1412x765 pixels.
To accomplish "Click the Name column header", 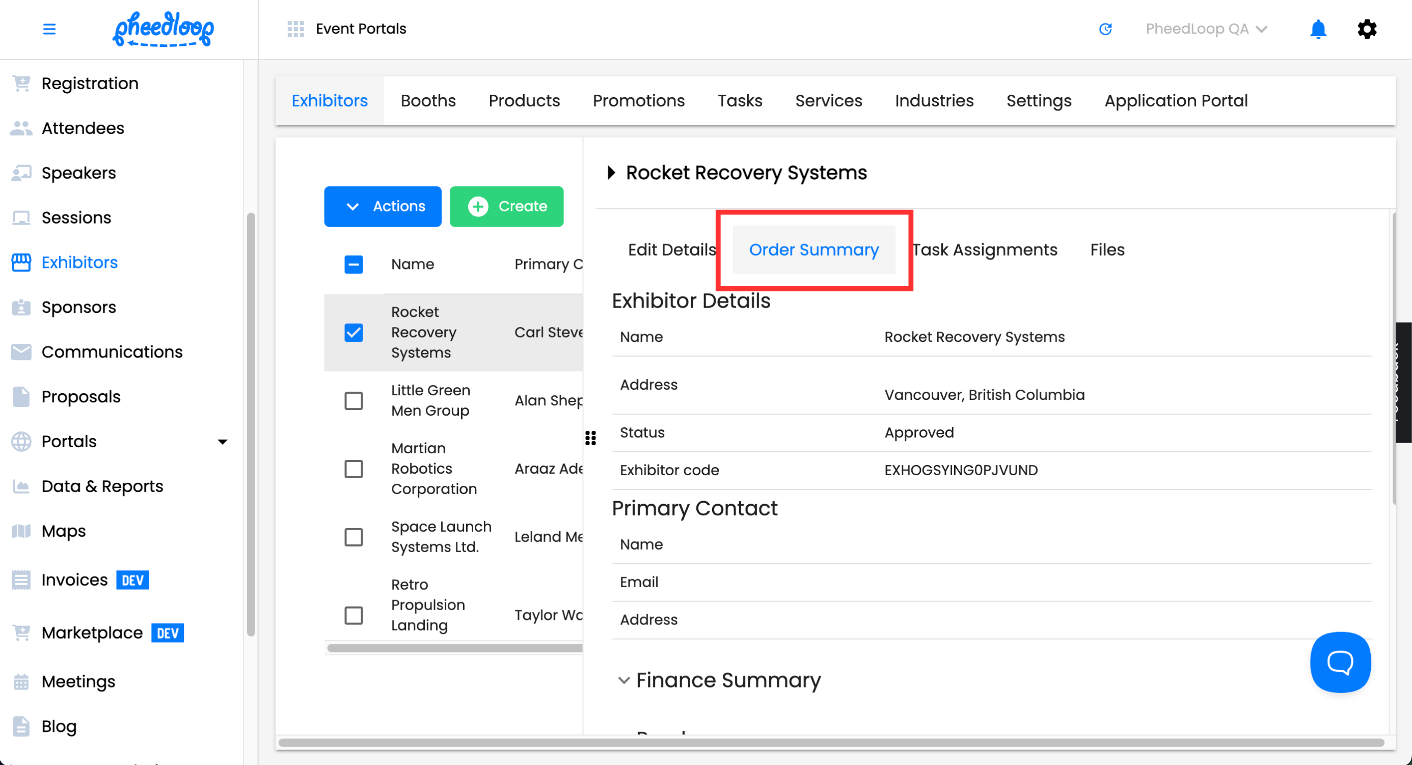I will click(412, 265).
